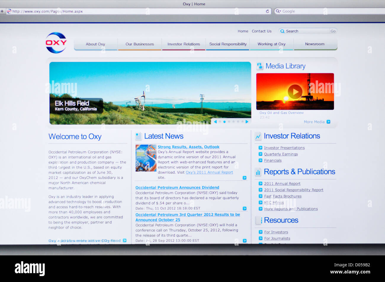Click arrow after Strong Results news item

pyautogui.click(x=244, y=178)
